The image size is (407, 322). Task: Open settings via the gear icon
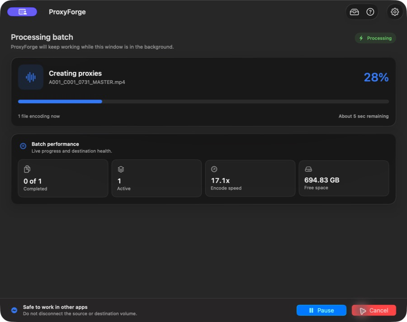(x=394, y=12)
